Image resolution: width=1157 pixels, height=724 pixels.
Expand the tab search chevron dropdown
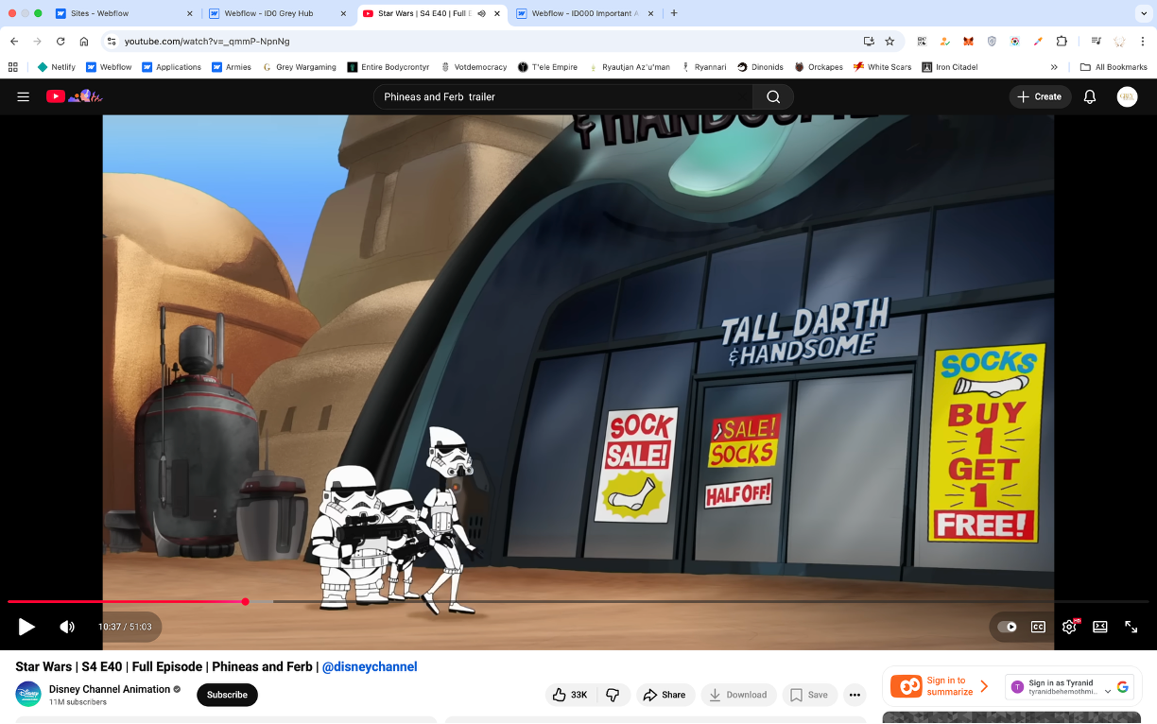click(x=1142, y=13)
